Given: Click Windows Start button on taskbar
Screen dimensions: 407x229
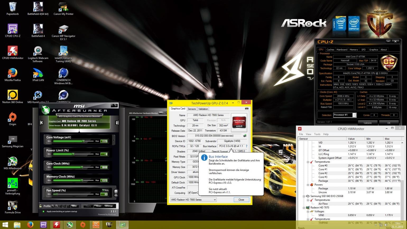Looking at the screenshot, I should pyautogui.click(x=5, y=225).
